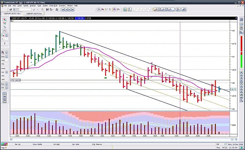
Task: Switch to GBPJPY A0-FX 5m tab
Action: coord(34,14)
